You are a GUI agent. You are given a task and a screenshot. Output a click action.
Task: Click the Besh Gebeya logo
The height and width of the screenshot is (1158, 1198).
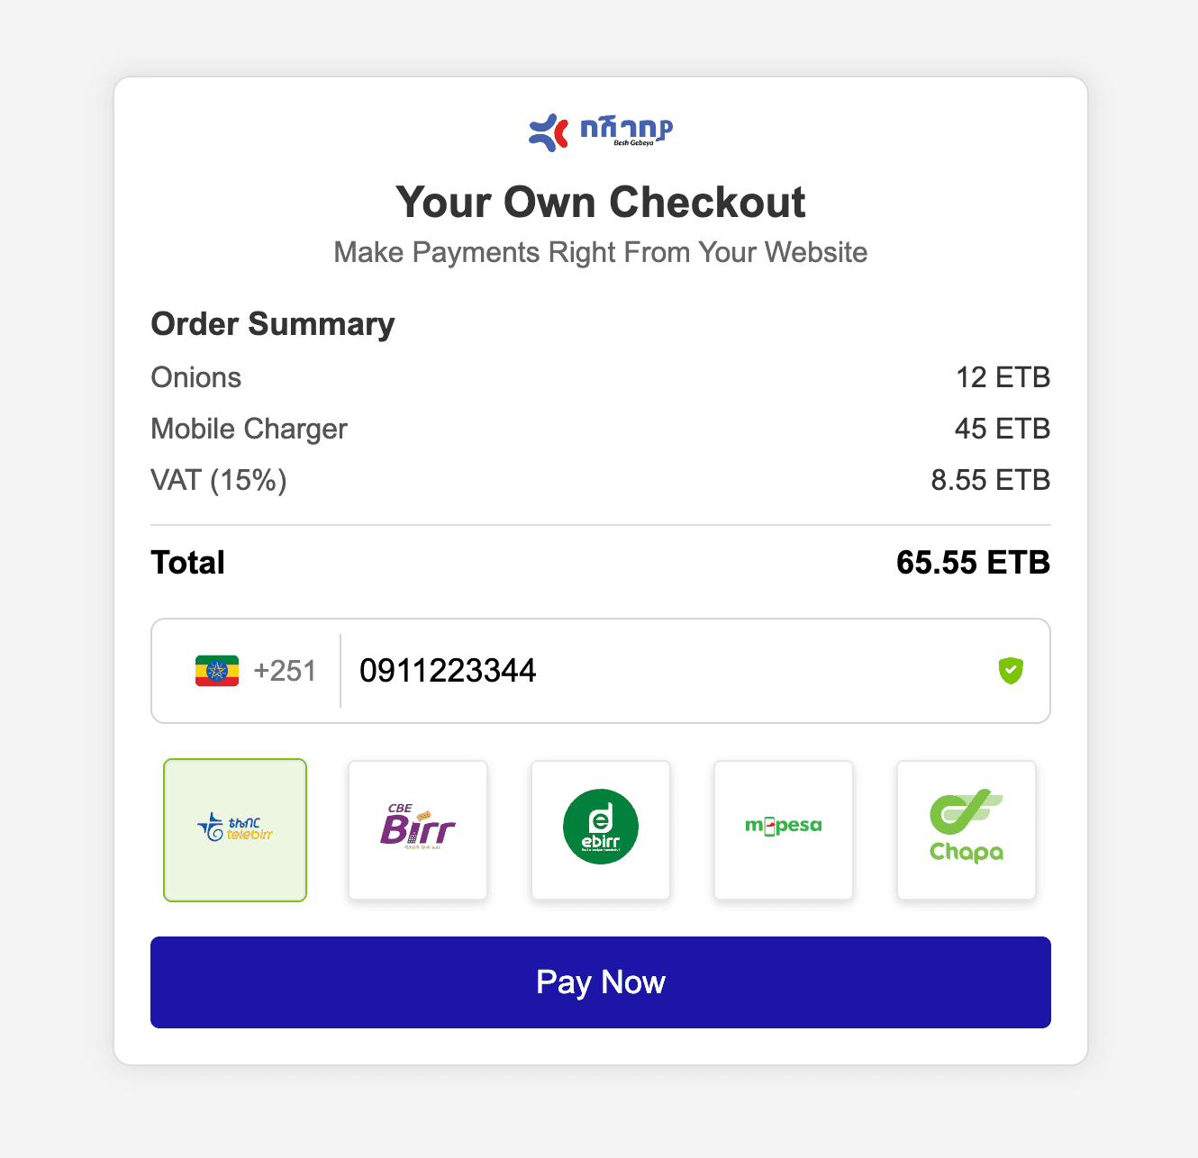point(601,132)
